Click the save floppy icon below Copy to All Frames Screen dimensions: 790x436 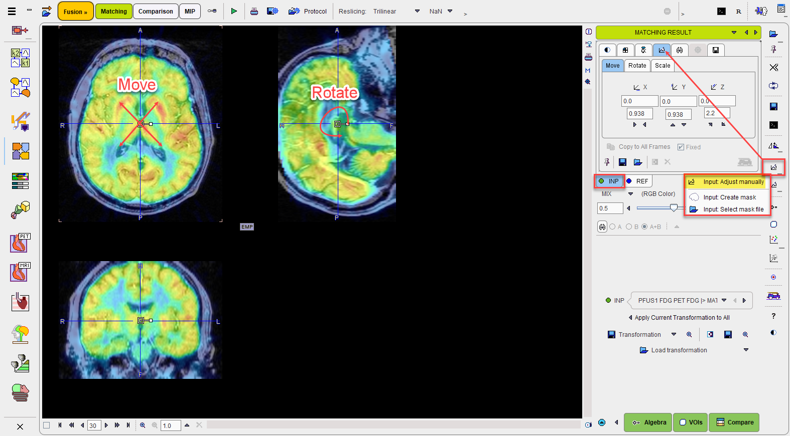[x=622, y=162]
